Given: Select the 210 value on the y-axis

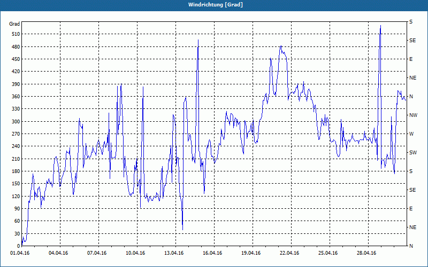Looking at the screenshot, I should click(x=16, y=159).
